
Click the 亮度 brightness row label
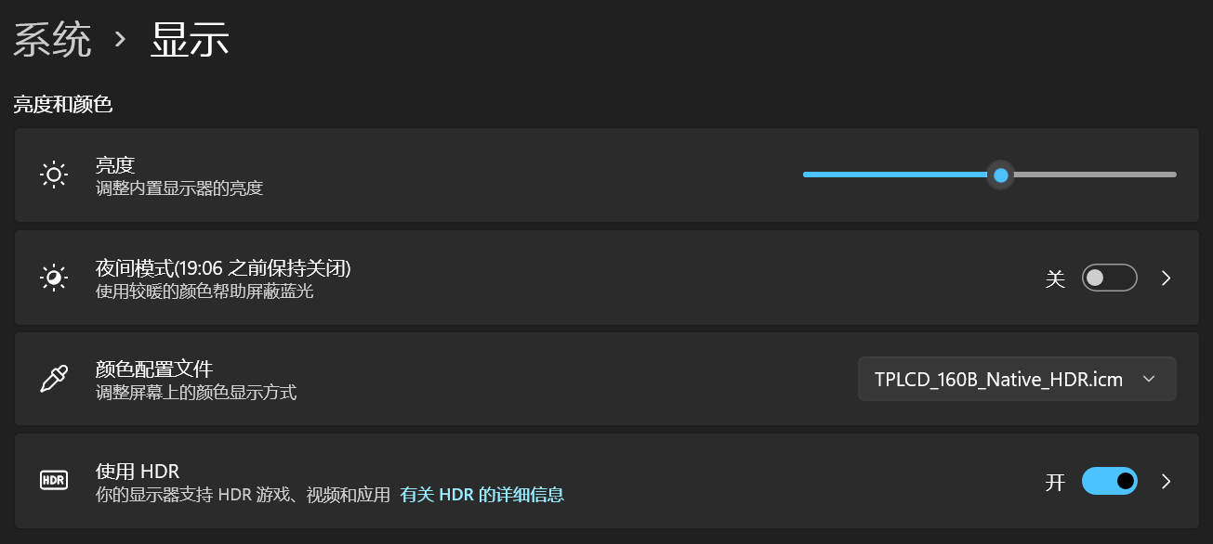[x=115, y=165]
